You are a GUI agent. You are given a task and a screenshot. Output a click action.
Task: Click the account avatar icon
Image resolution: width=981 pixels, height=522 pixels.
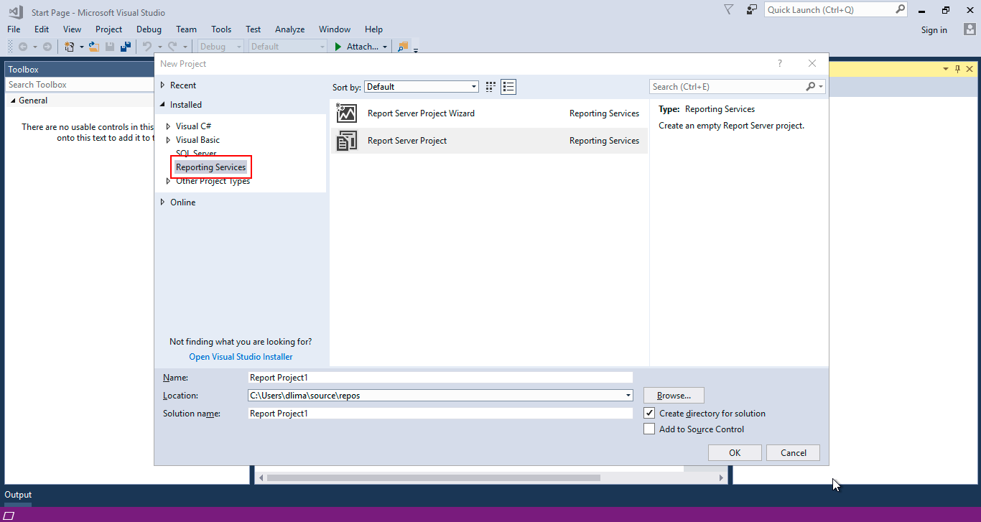tap(970, 29)
